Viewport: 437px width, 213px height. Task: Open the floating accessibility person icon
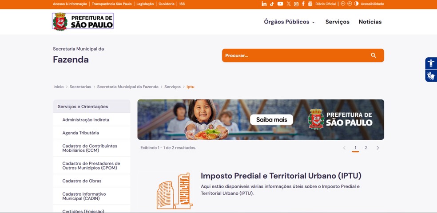pos(431,63)
